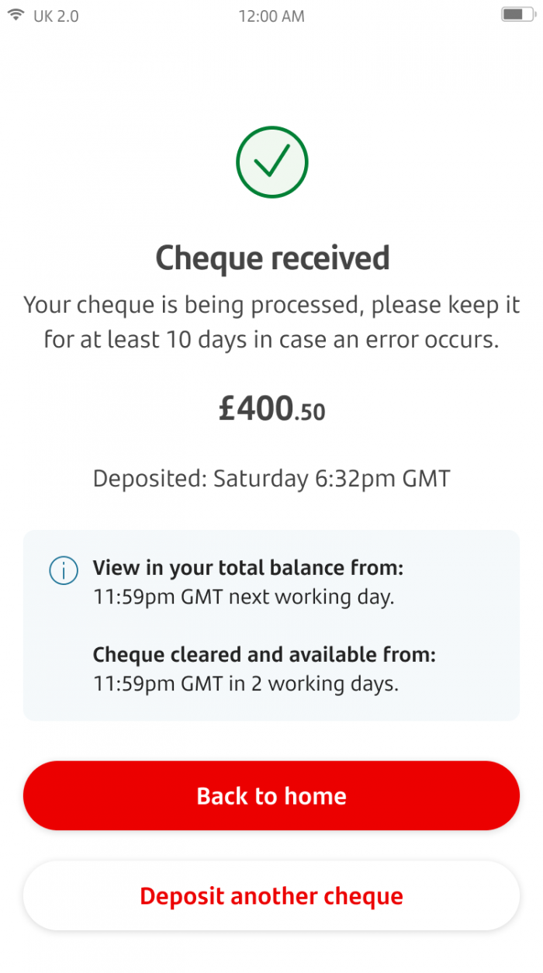Image resolution: width=543 pixels, height=973 pixels.
Task: Click the green checkmark success icon
Action: pos(271,161)
